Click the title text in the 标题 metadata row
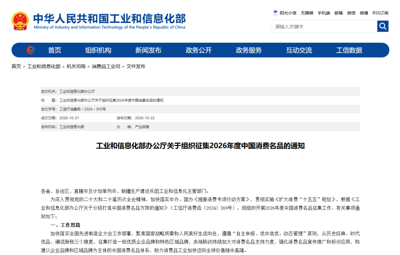400x255 pixels. (111, 100)
